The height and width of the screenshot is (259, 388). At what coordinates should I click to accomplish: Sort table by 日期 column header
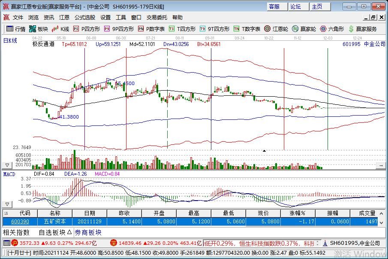[90, 213]
